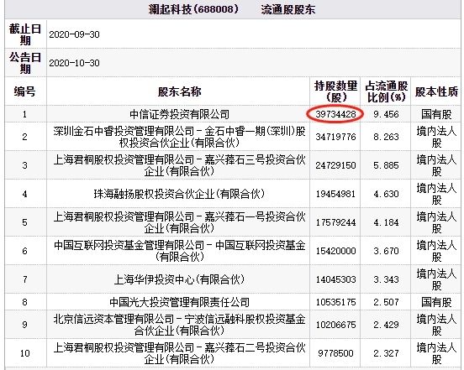Viewport: 464px width, 370px height.
Task: Click the share count 17579244
Action: pos(335,222)
